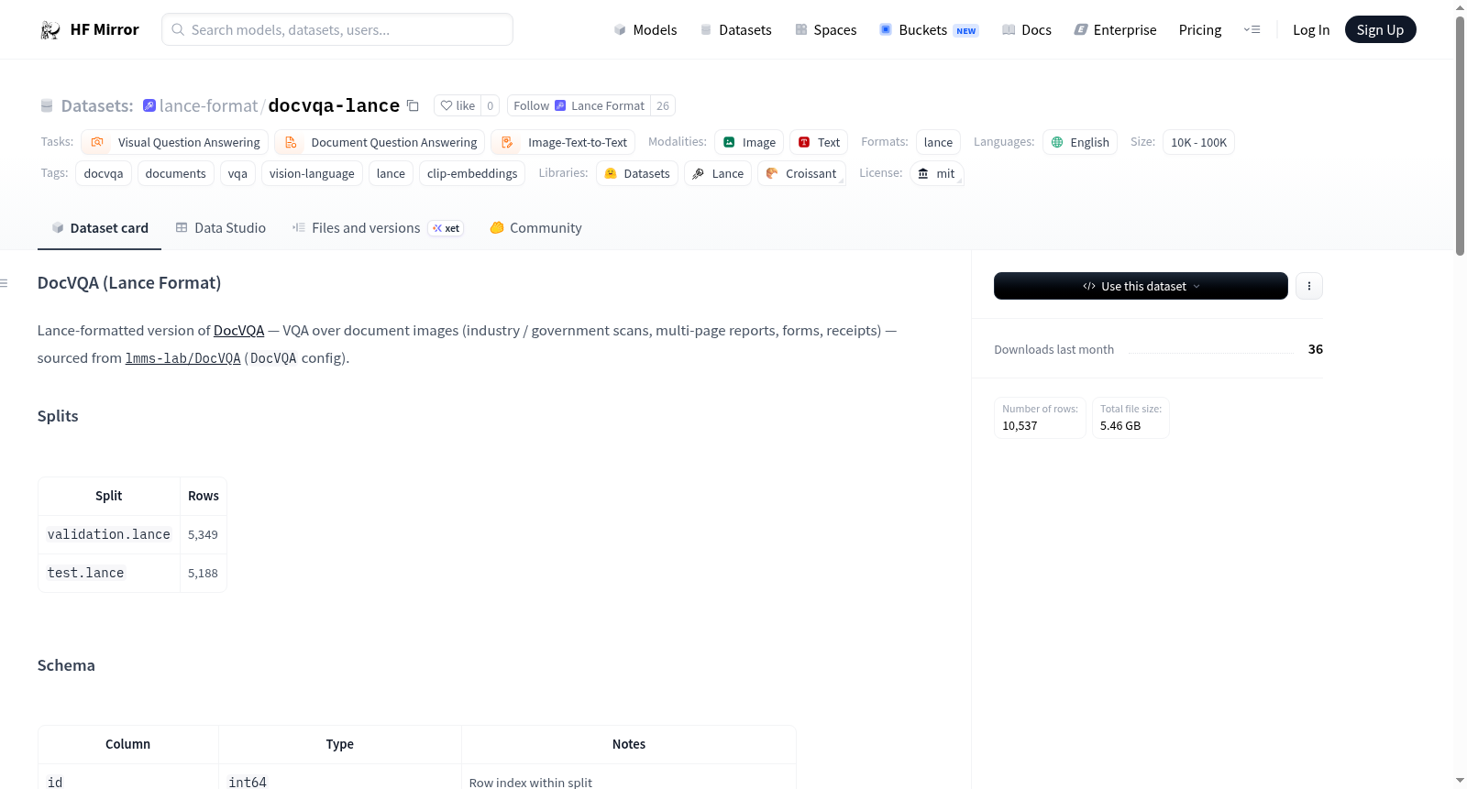The height and width of the screenshot is (789, 1467).
Task: Click the Total file size 5.46 GB box
Action: click(x=1131, y=418)
